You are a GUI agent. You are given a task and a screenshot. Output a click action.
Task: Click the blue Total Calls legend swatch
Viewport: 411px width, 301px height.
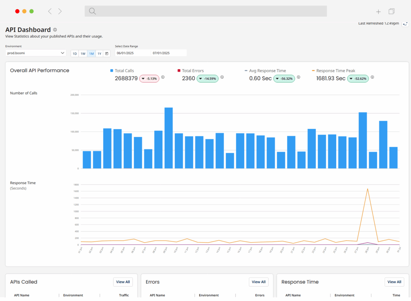click(112, 71)
